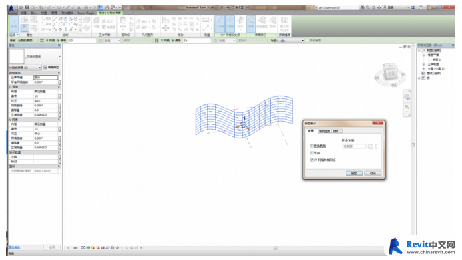Click the Set work plane icon

click(97, 21)
